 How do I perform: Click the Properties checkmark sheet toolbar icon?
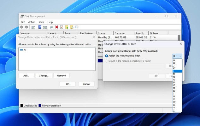point(62,27)
